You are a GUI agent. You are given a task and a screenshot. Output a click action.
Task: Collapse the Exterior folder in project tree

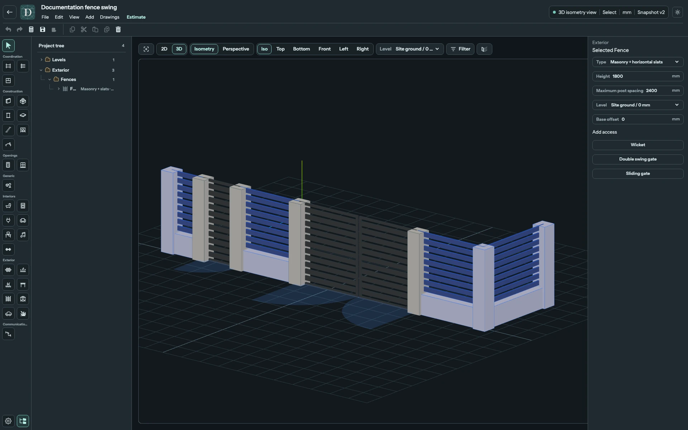(41, 70)
